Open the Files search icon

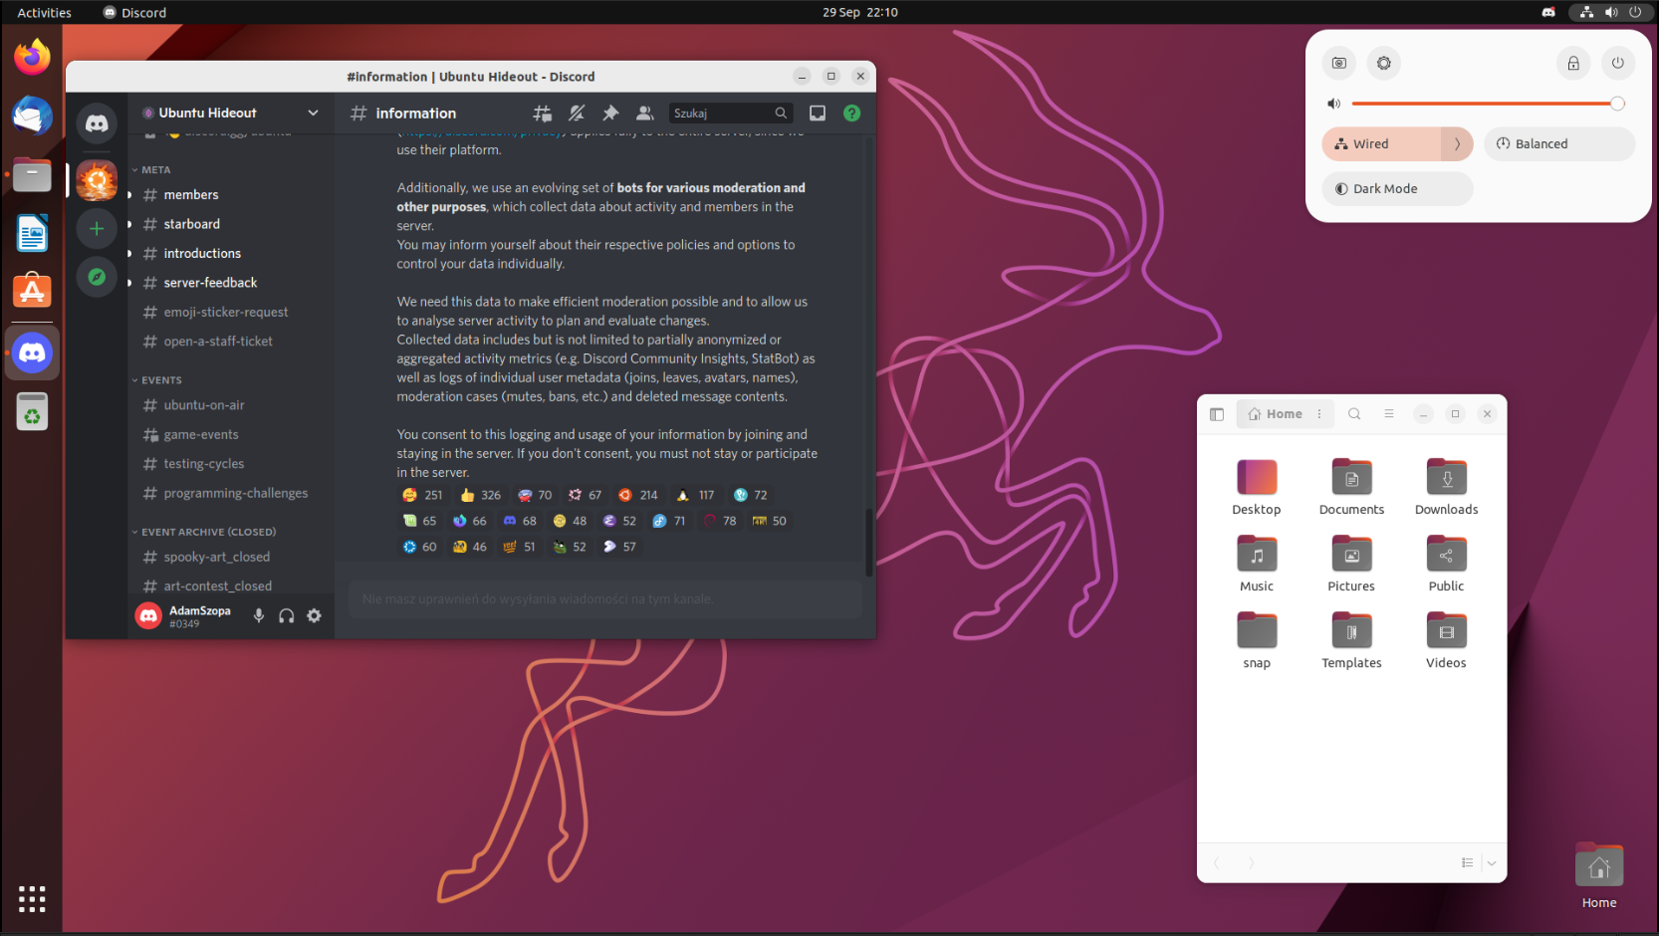1353,413
